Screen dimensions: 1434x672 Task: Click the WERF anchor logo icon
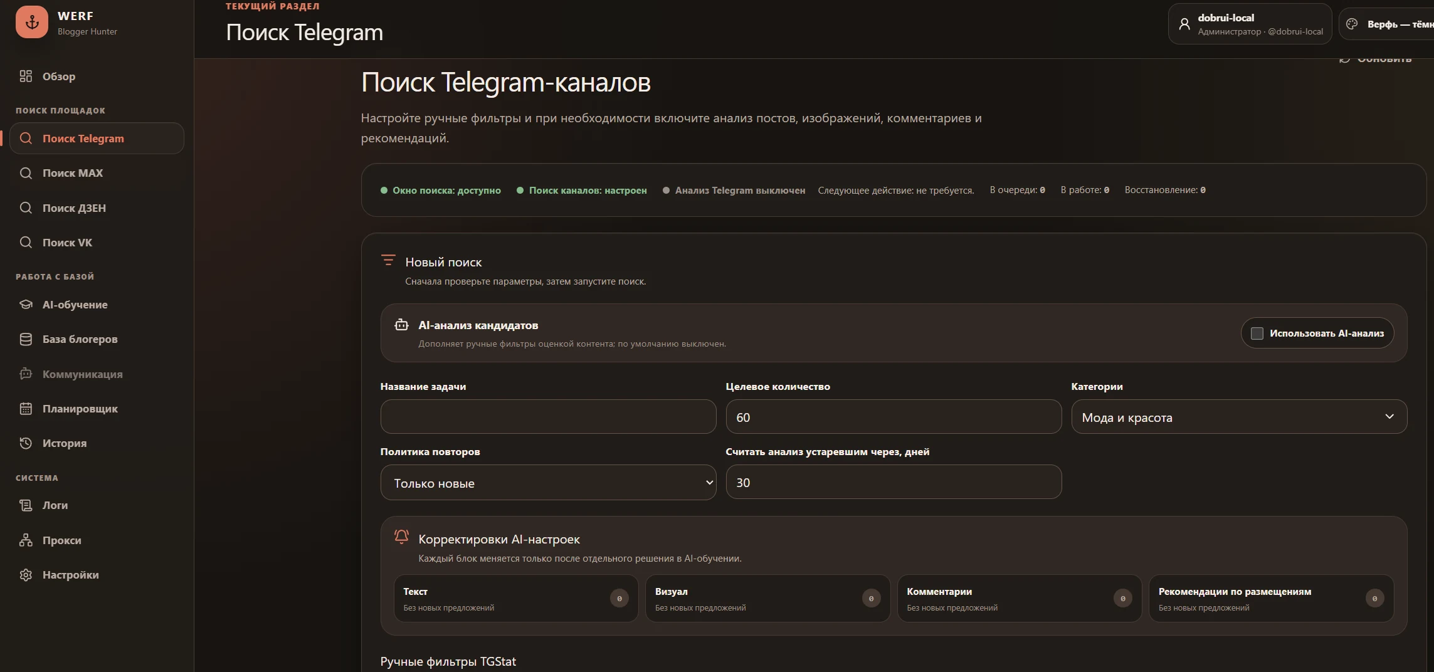(x=32, y=22)
